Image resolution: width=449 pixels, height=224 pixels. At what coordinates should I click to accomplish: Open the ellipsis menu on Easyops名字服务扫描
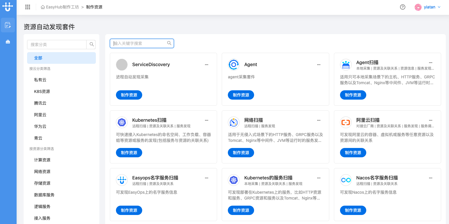[x=207, y=178]
